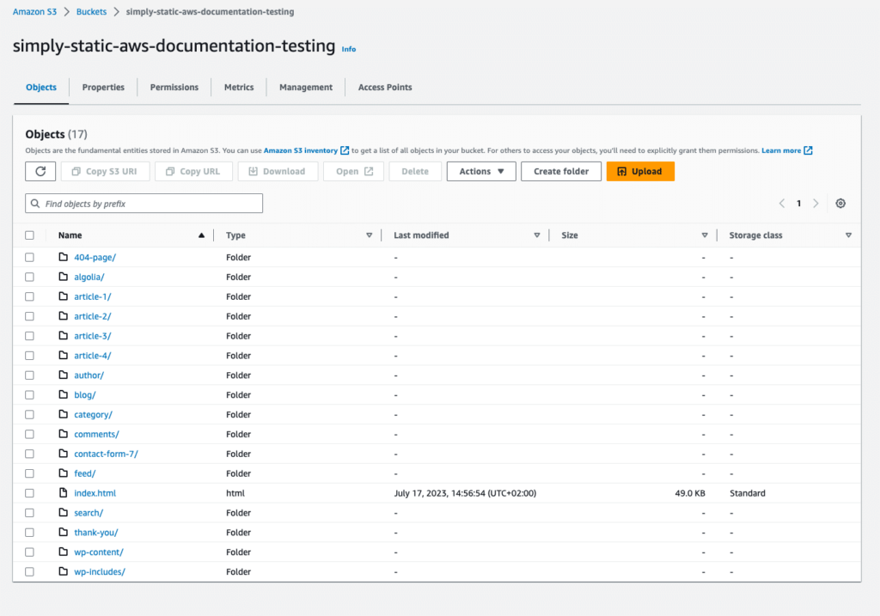Go to next page arrow
Image resolution: width=880 pixels, height=616 pixels.
coord(816,203)
